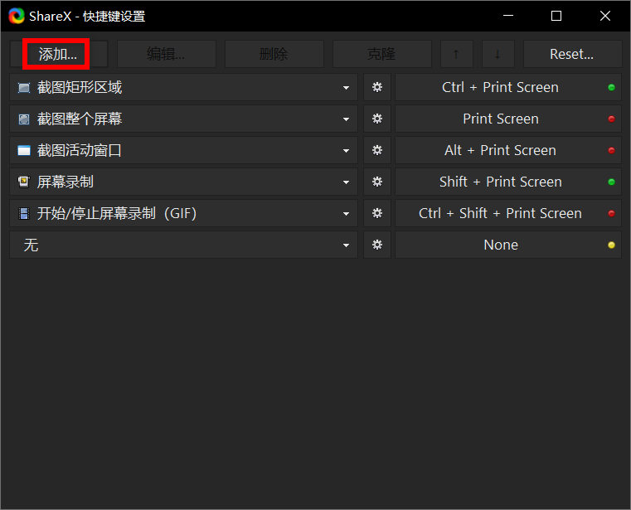Click the screen recording camera icon
Viewport: 631px width, 510px height.
pyautogui.click(x=24, y=182)
